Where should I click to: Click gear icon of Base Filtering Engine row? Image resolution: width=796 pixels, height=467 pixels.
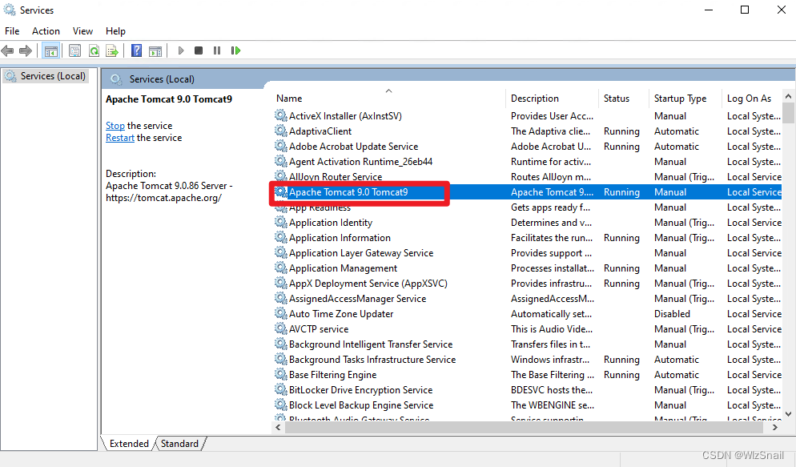281,374
